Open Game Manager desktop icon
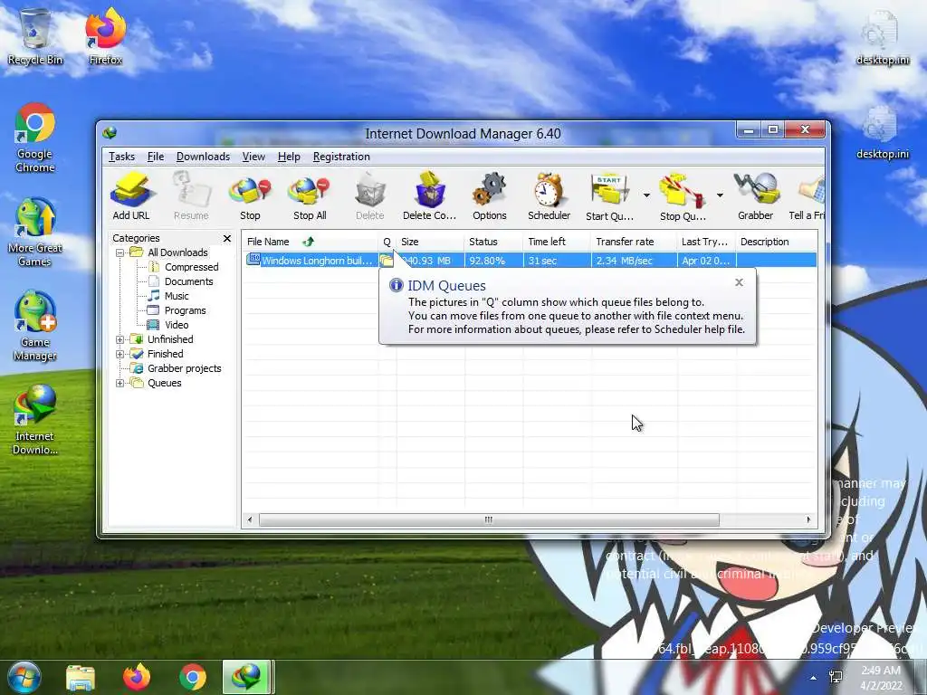 [x=35, y=326]
